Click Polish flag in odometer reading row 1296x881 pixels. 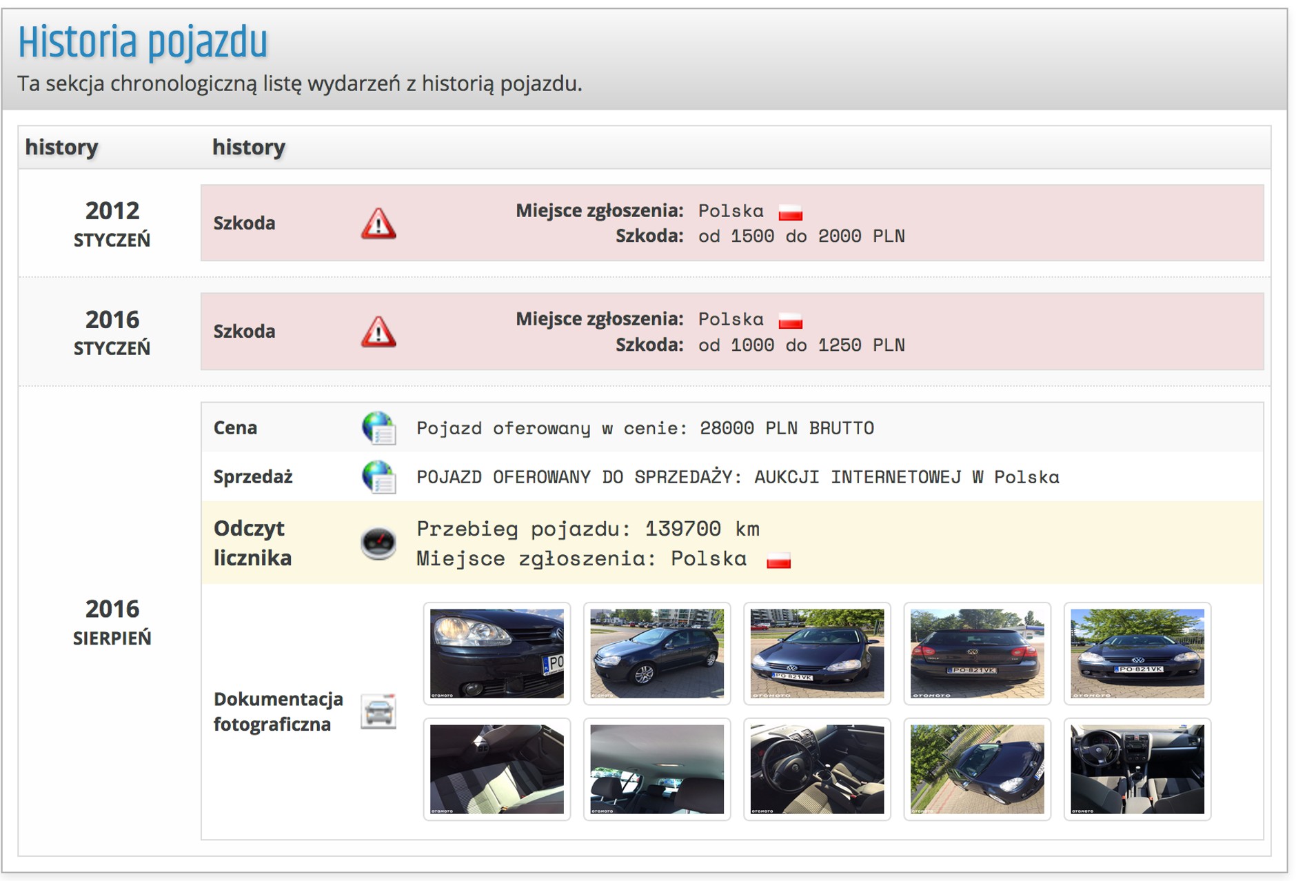(779, 560)
